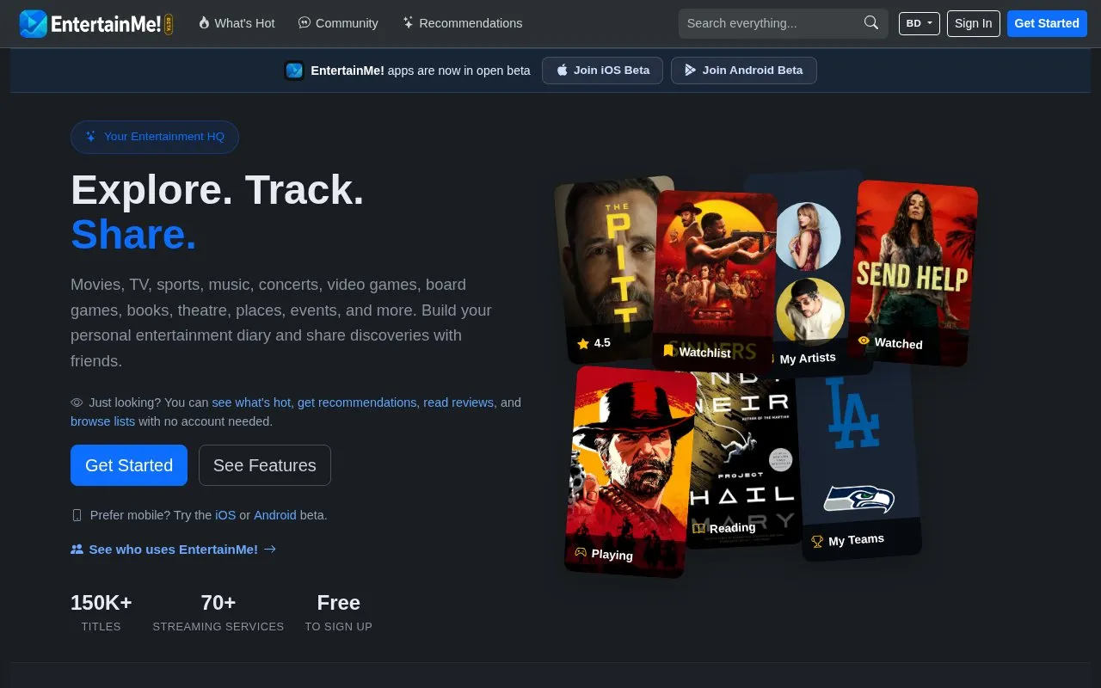The height and width of the screenshot is (688, 1101).
Task: Click the chat bubble icon beside Community
Action: click(x=304, y=23)
